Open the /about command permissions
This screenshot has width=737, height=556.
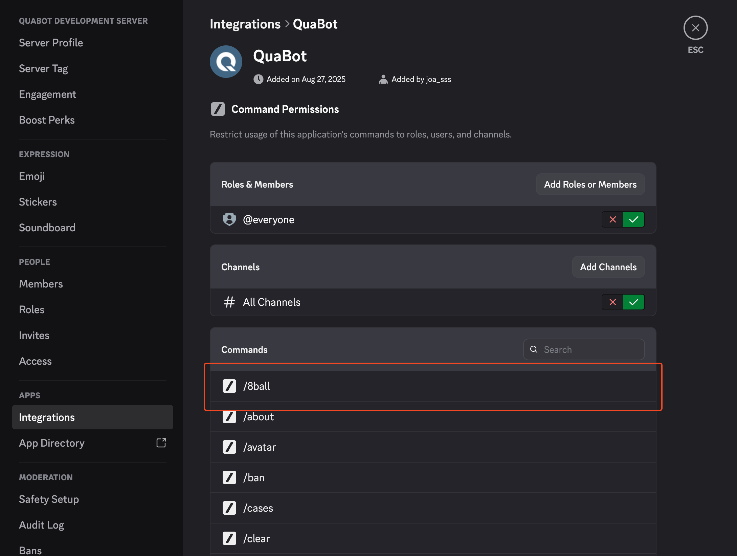433,416
